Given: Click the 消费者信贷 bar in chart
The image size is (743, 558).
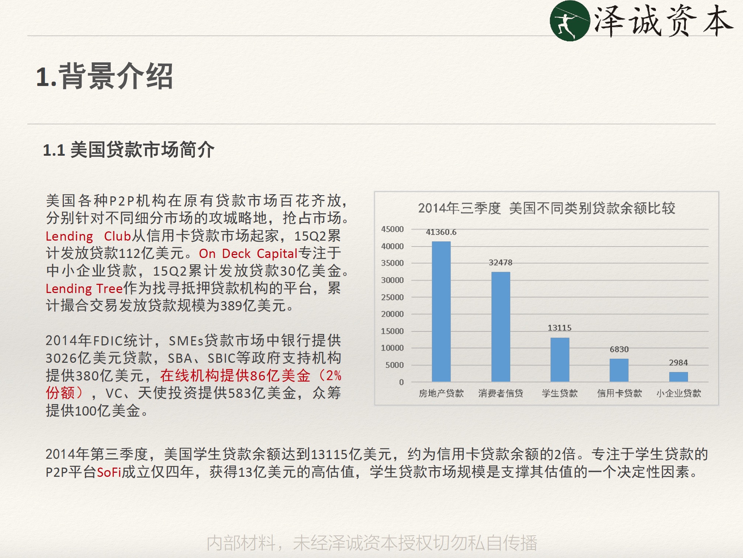Looking at the screenshot, I should pyautogui.click(x=501, y=327).
